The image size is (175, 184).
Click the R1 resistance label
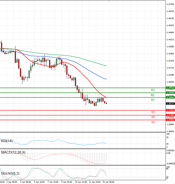(153, 100)
